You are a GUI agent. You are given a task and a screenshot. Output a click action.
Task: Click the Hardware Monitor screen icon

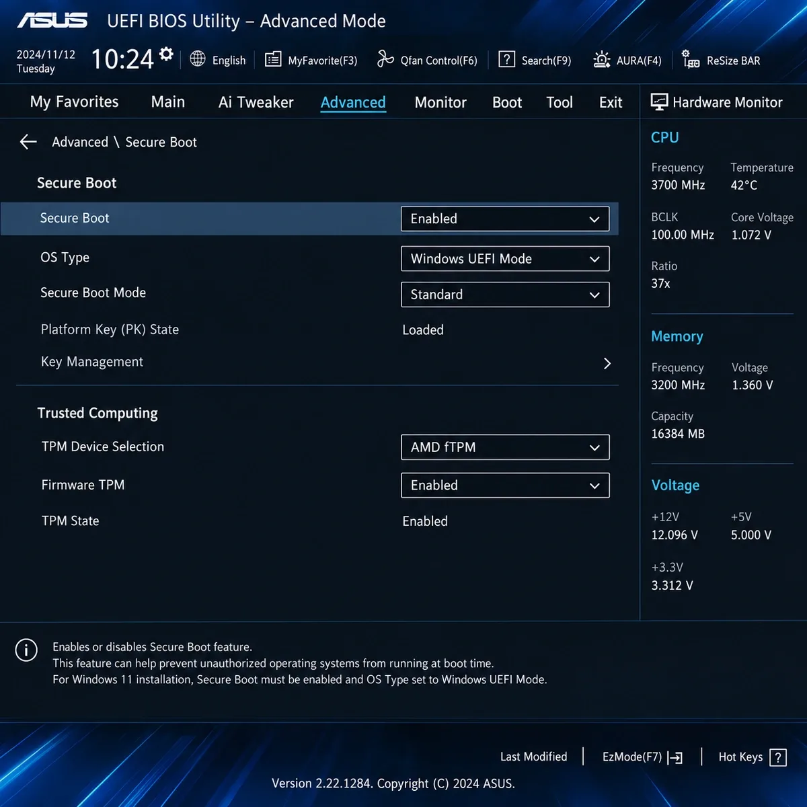[x=659, y=102]
